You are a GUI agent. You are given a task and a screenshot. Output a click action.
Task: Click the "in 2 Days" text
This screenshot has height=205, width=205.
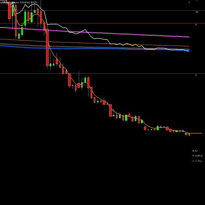coord(197,161)
